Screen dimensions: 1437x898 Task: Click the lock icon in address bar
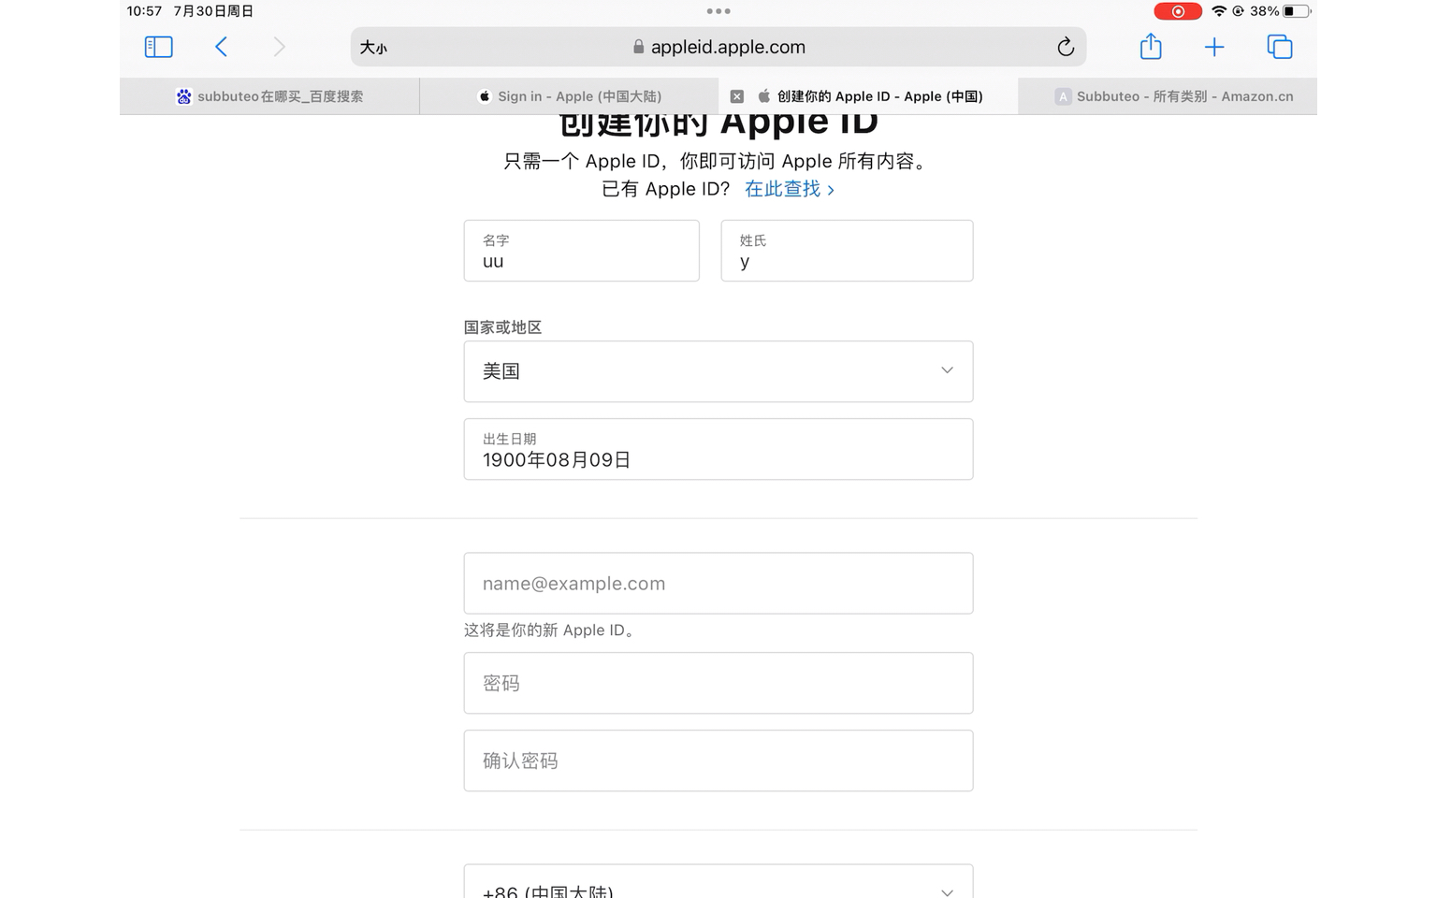(639, 47)
